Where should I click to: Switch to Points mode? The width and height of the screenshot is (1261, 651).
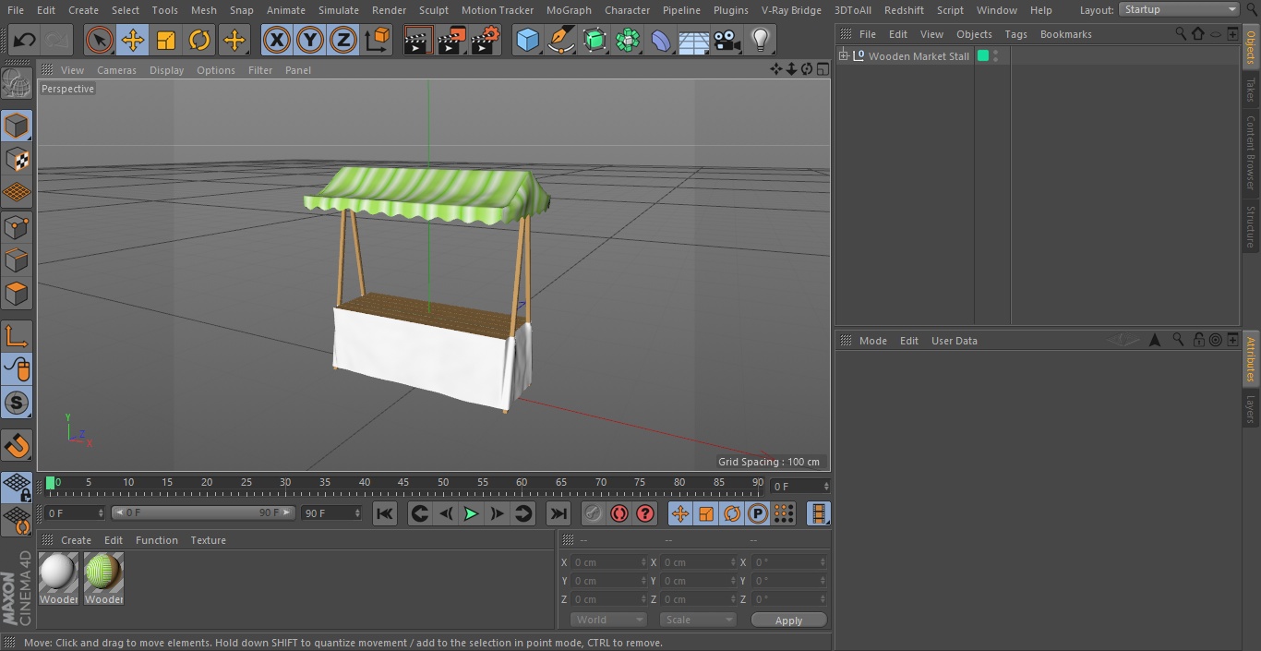[x=17, y=227]
